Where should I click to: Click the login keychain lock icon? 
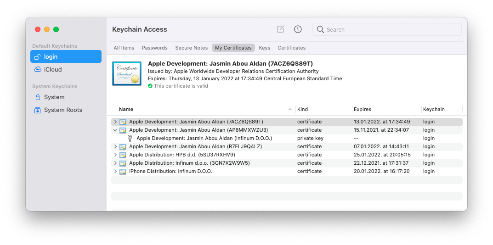(x=38, y=57)
